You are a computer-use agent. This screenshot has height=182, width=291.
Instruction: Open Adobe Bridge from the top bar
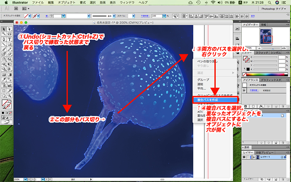[16, 9]
